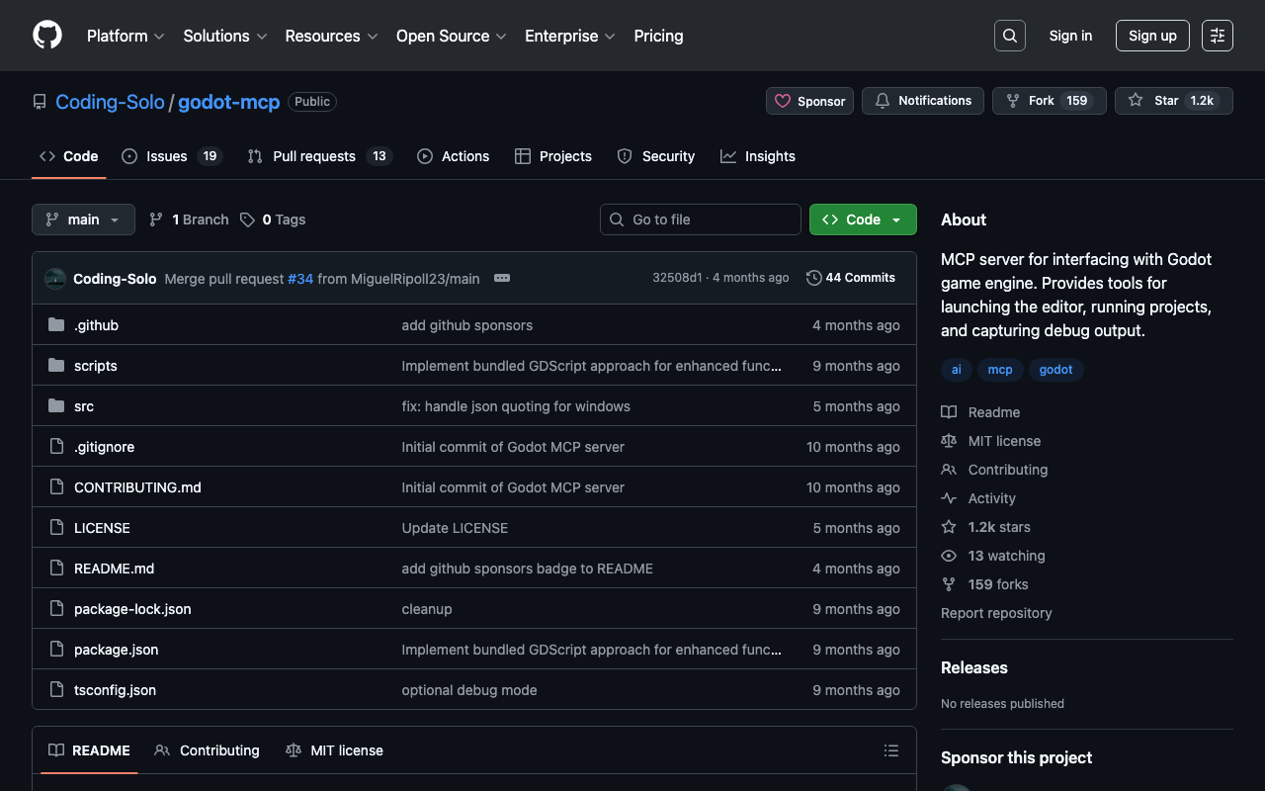Open the 44 Commits history link

(850, 278)
